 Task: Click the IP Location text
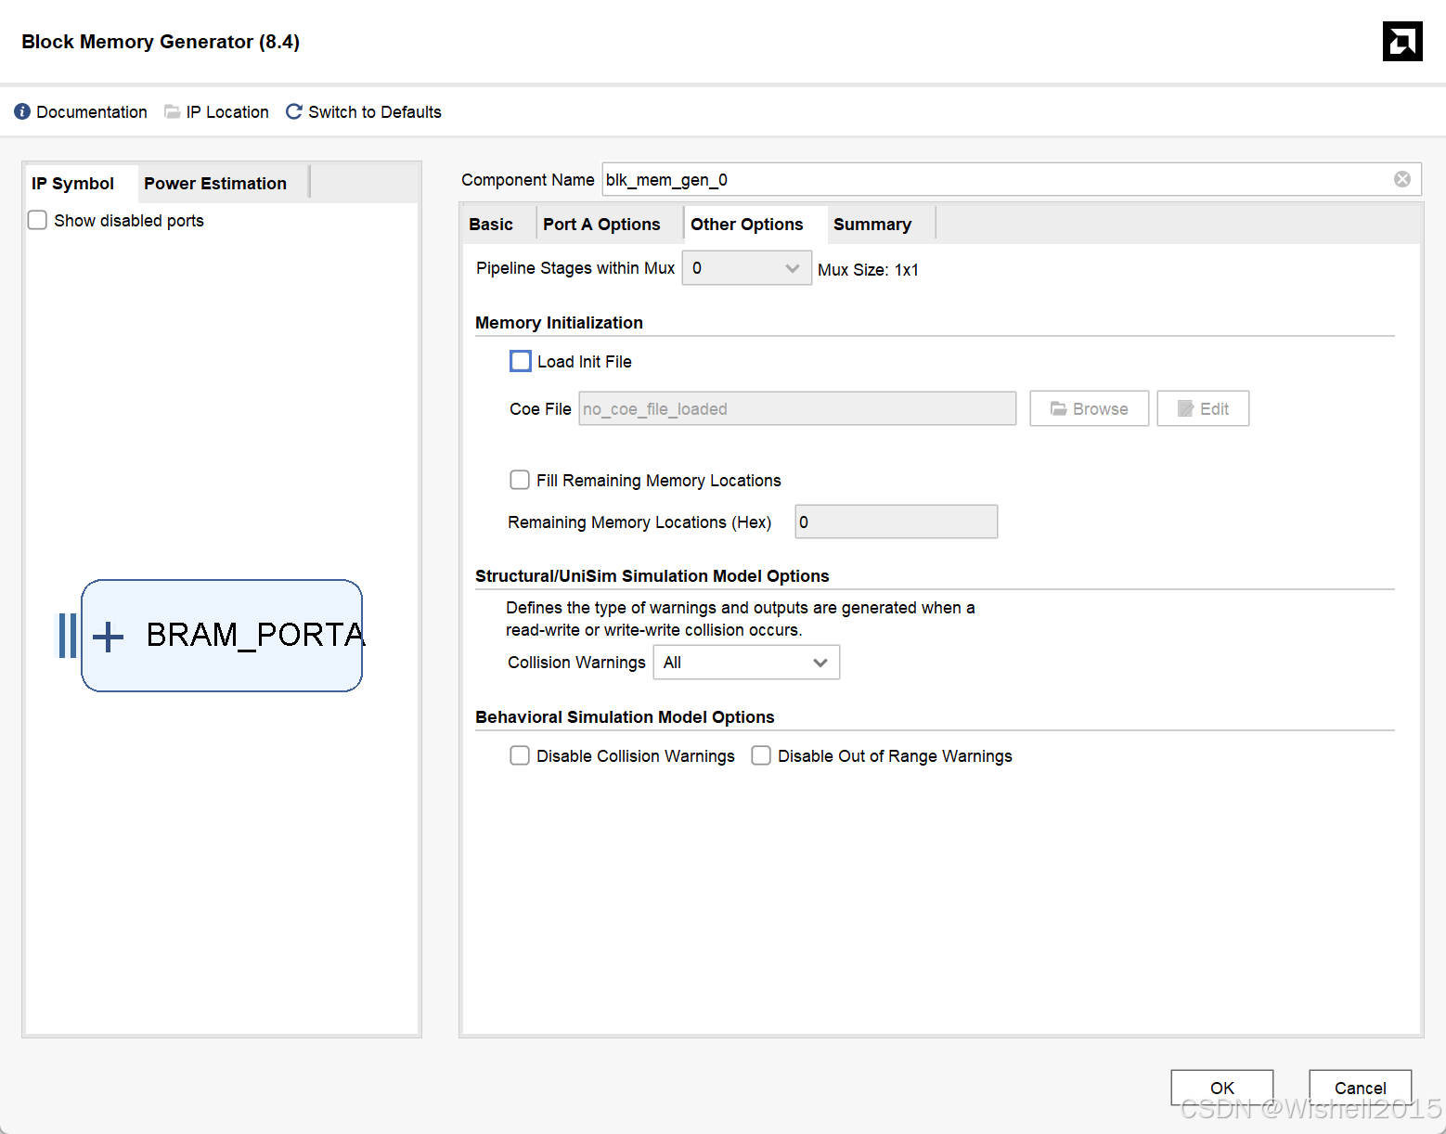click(x=227, y=112)
